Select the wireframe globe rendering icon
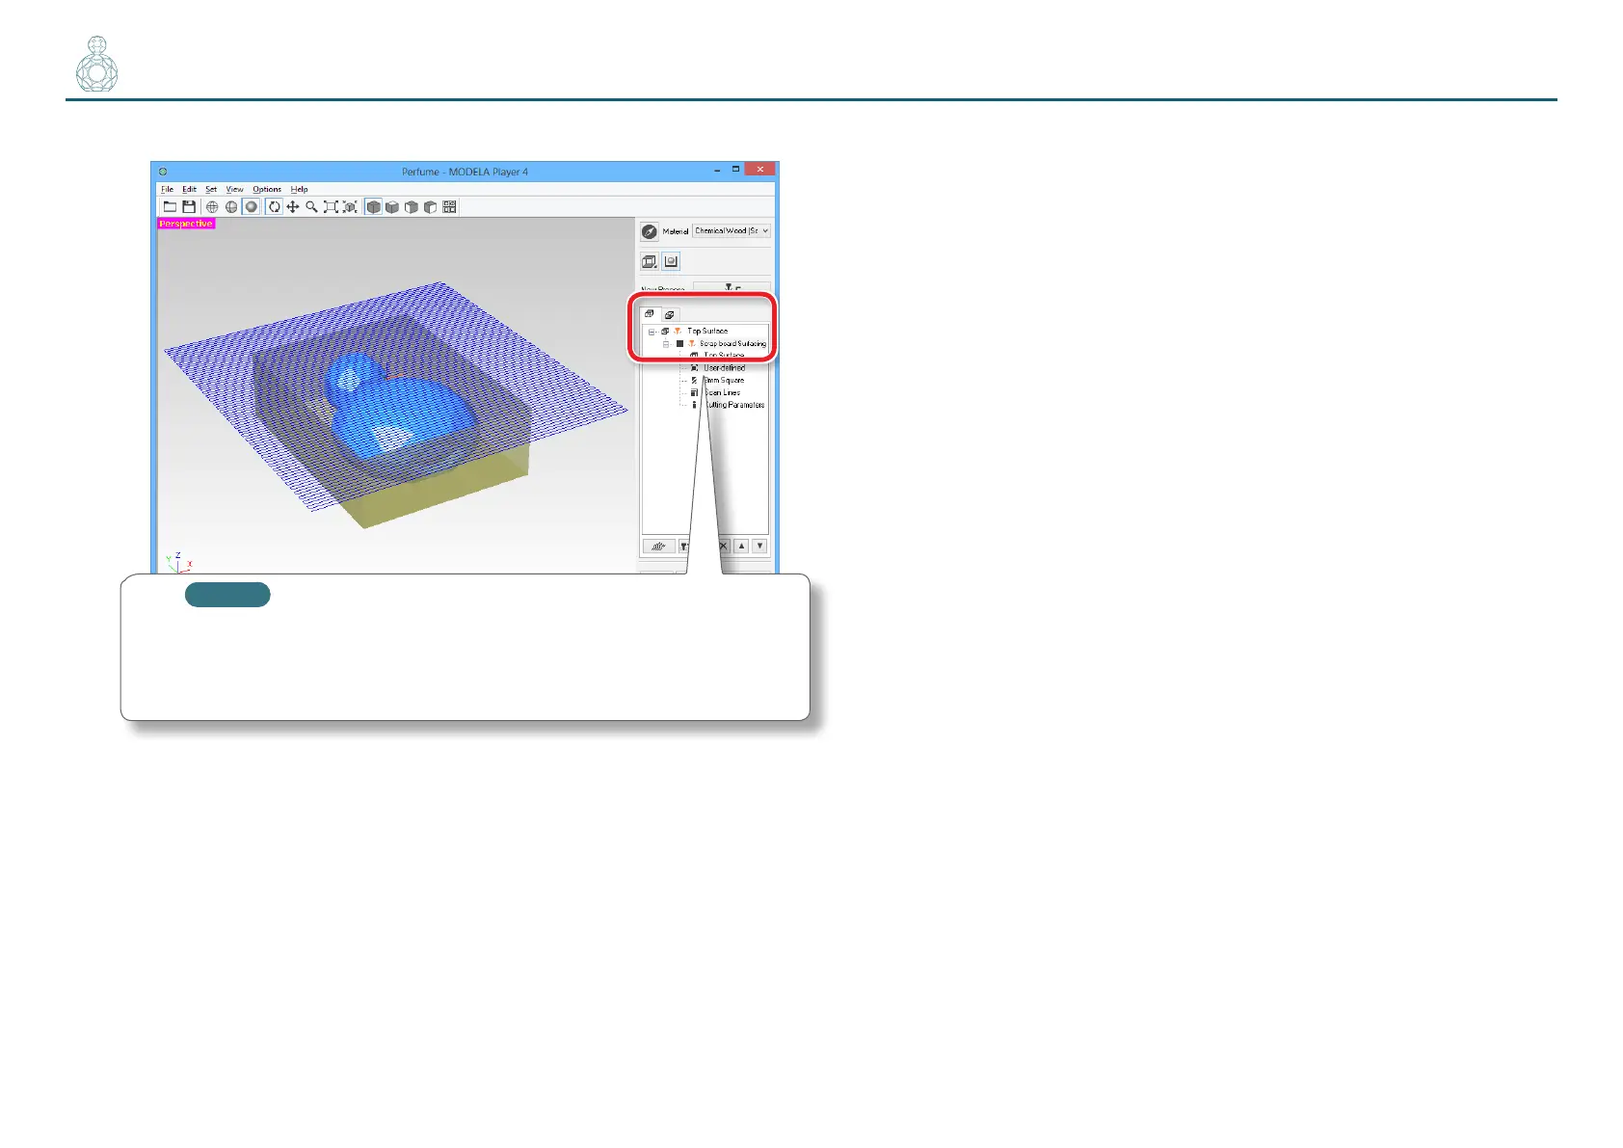This screenshot has width=1623, height=1148. click(212, 206)
